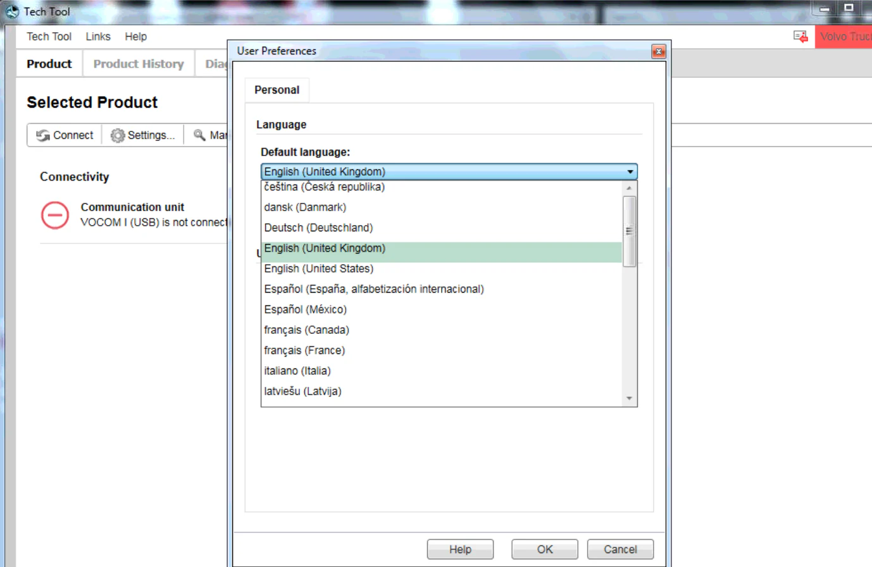Click the Tech Tool app icon in title bar
872x567 pixels.
[12, 11]
